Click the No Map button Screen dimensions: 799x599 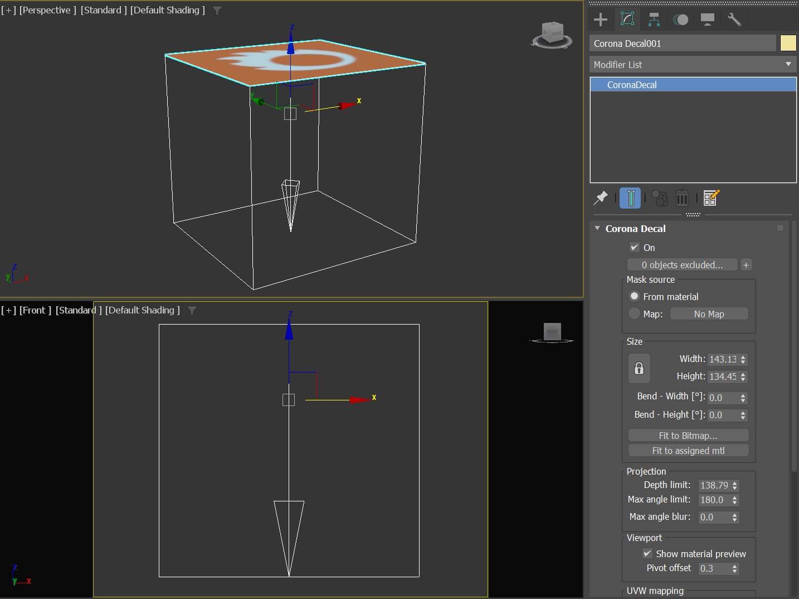[x=709, y=314]
